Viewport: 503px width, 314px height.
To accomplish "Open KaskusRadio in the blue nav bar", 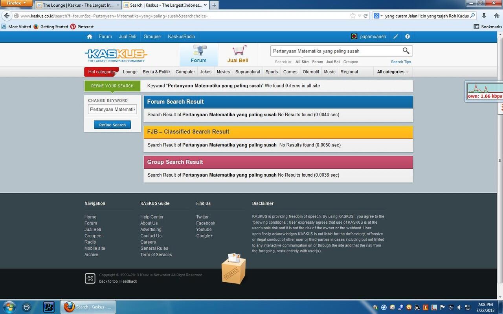I will [182, 37].
